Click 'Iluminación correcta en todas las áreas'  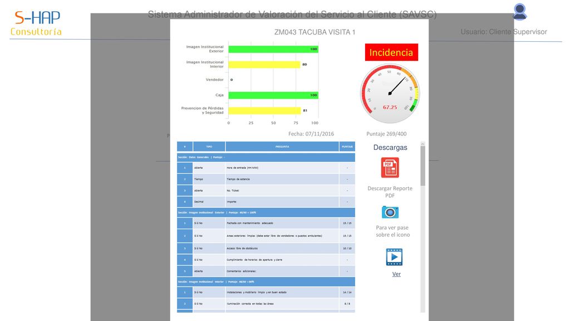point(250,304)
